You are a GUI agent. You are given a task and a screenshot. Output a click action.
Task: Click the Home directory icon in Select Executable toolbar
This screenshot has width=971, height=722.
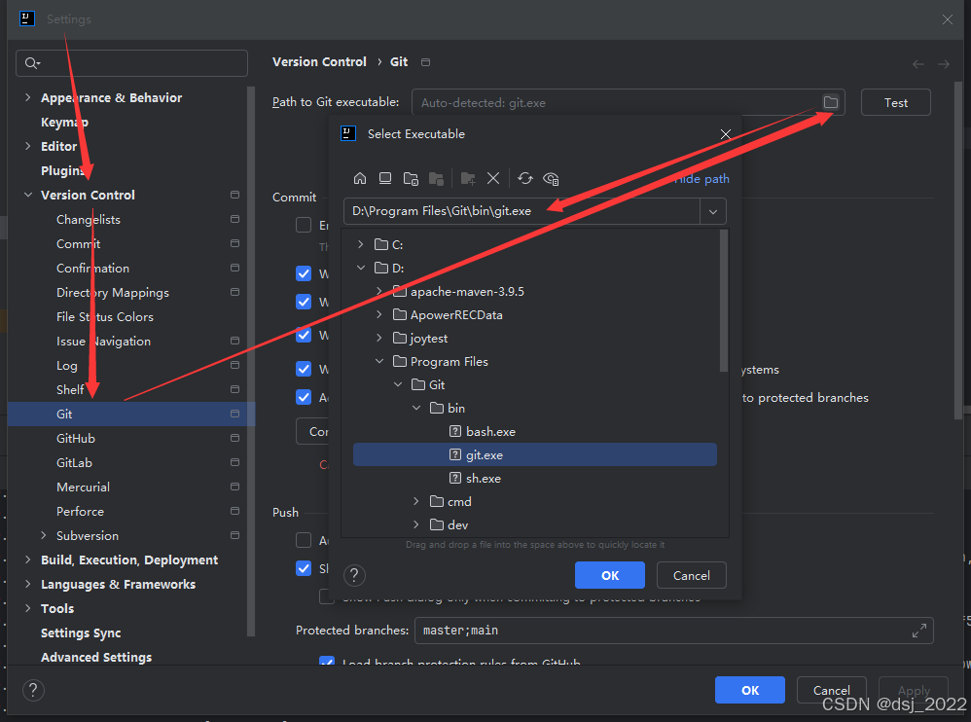coord(360,178)
